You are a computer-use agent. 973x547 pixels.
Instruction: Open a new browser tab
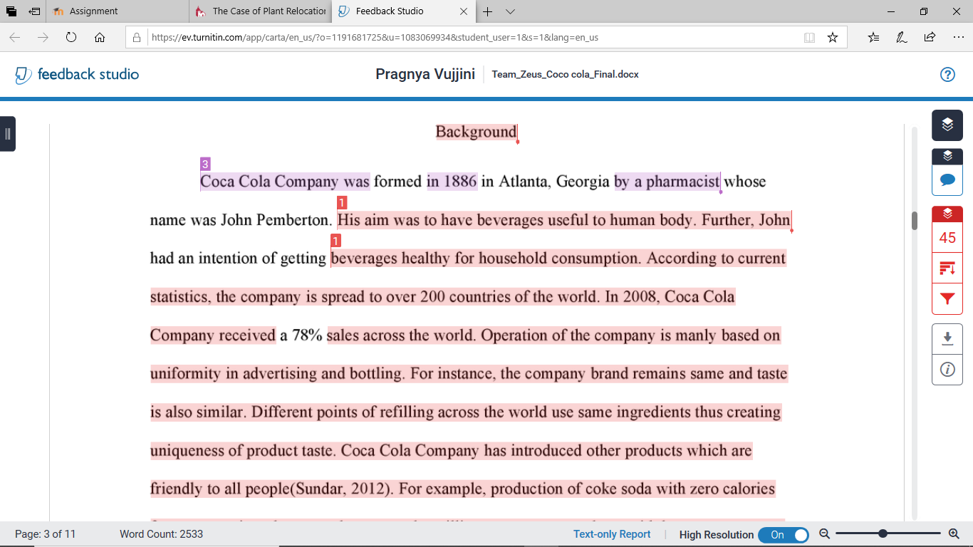(488, 11)
